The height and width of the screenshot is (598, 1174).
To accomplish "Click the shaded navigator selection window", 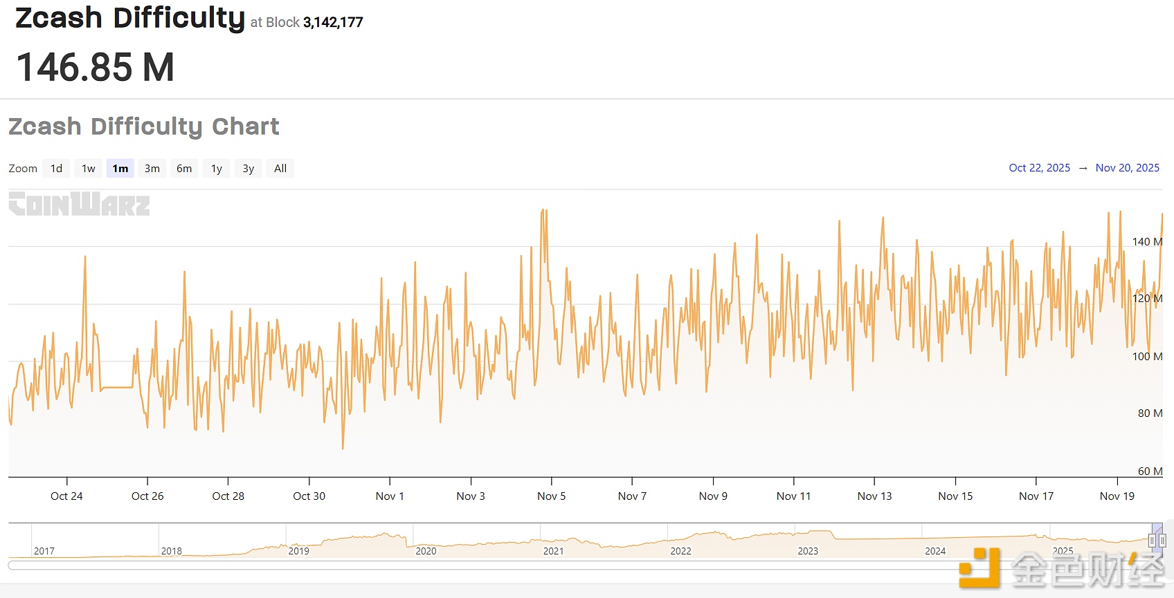I will point(1157,532).
